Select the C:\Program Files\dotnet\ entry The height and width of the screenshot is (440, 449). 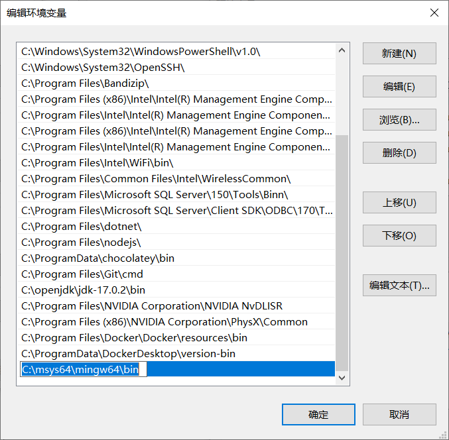pos(176,226)
